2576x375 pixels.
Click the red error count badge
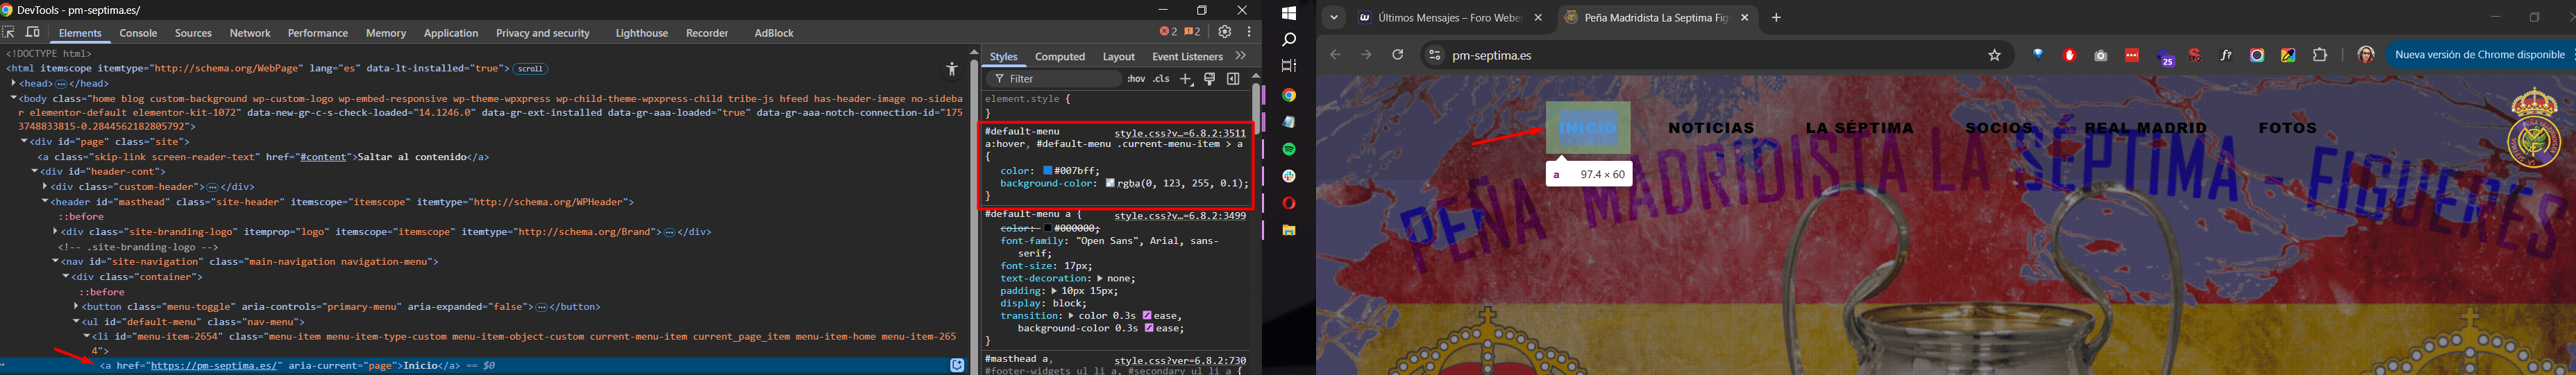coord(1168,32)
